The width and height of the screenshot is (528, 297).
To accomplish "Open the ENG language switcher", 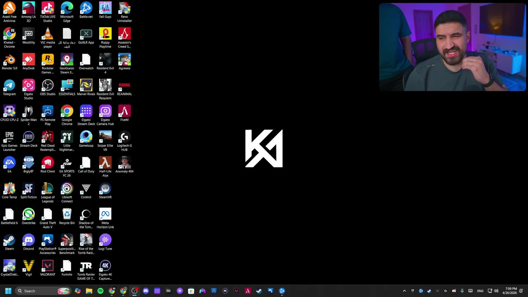I will coord(480,291).
